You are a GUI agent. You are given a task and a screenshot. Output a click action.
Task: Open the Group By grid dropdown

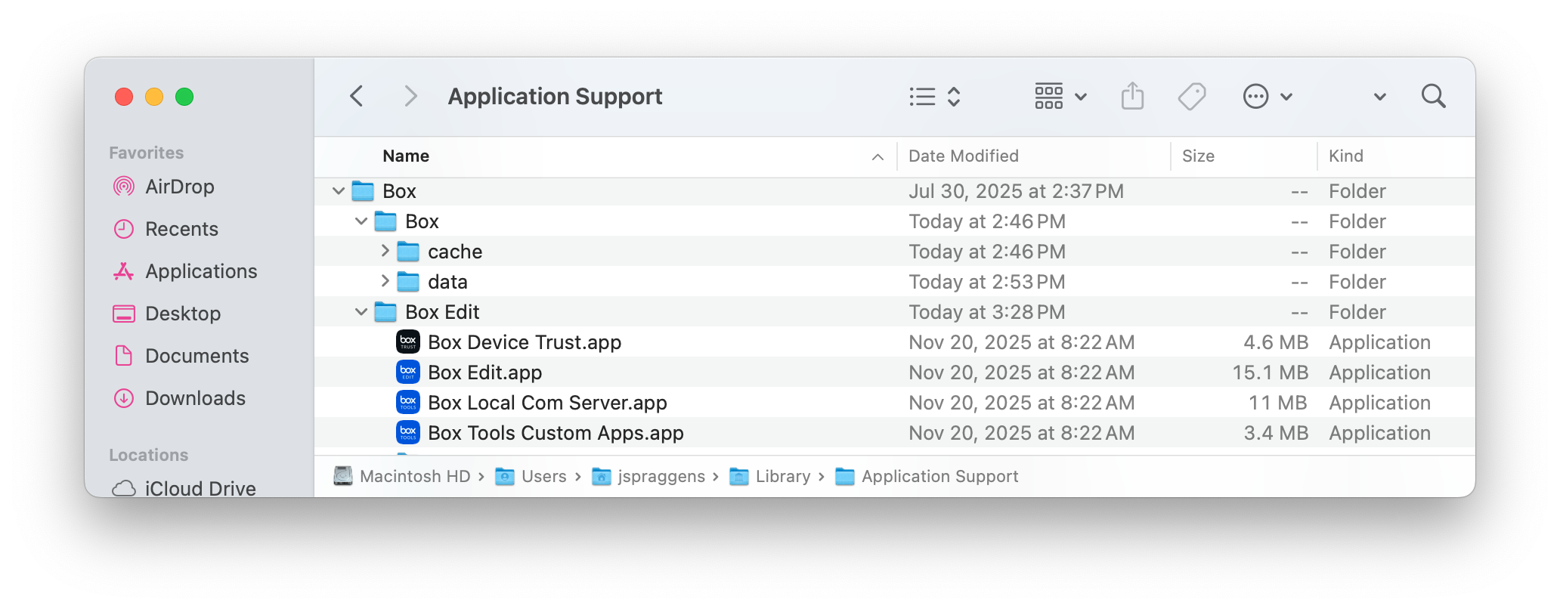click(x=1060, y=97)
